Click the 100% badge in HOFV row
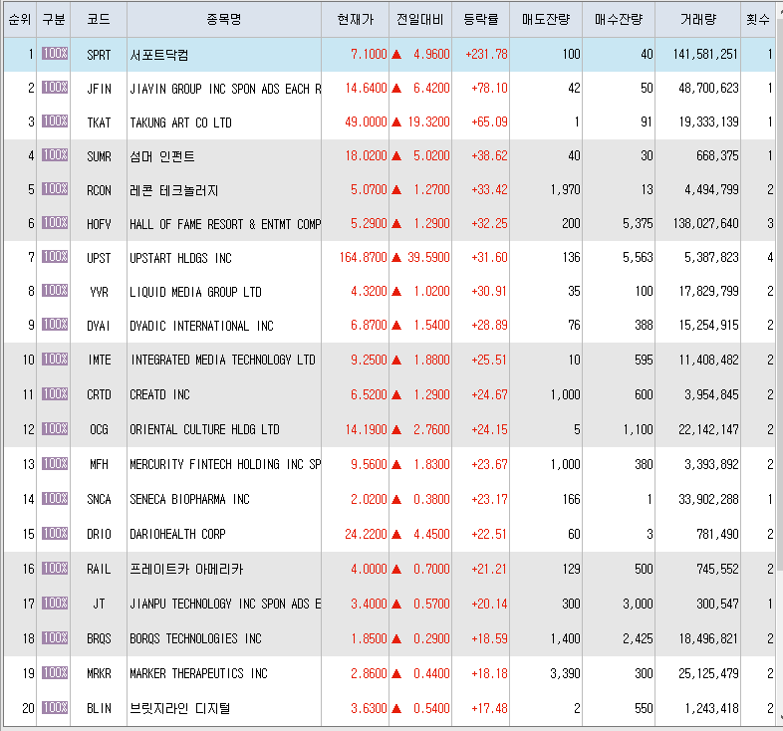 tap(55, 223)
